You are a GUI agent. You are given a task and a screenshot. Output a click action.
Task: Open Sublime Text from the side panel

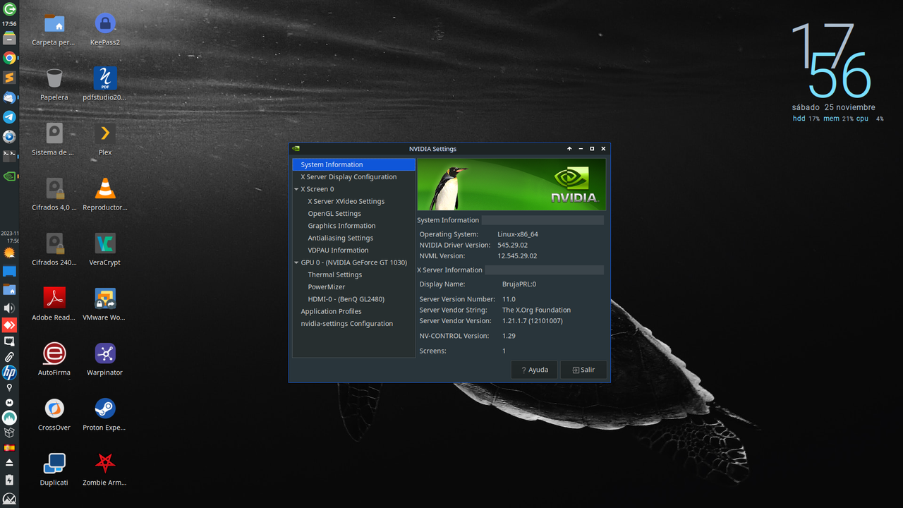tap(9, 78)
